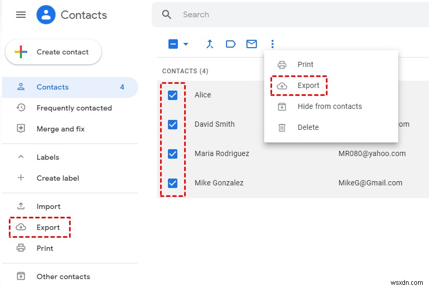
Task: Click the search magnifier icon
Action: (x=167, y=15)
